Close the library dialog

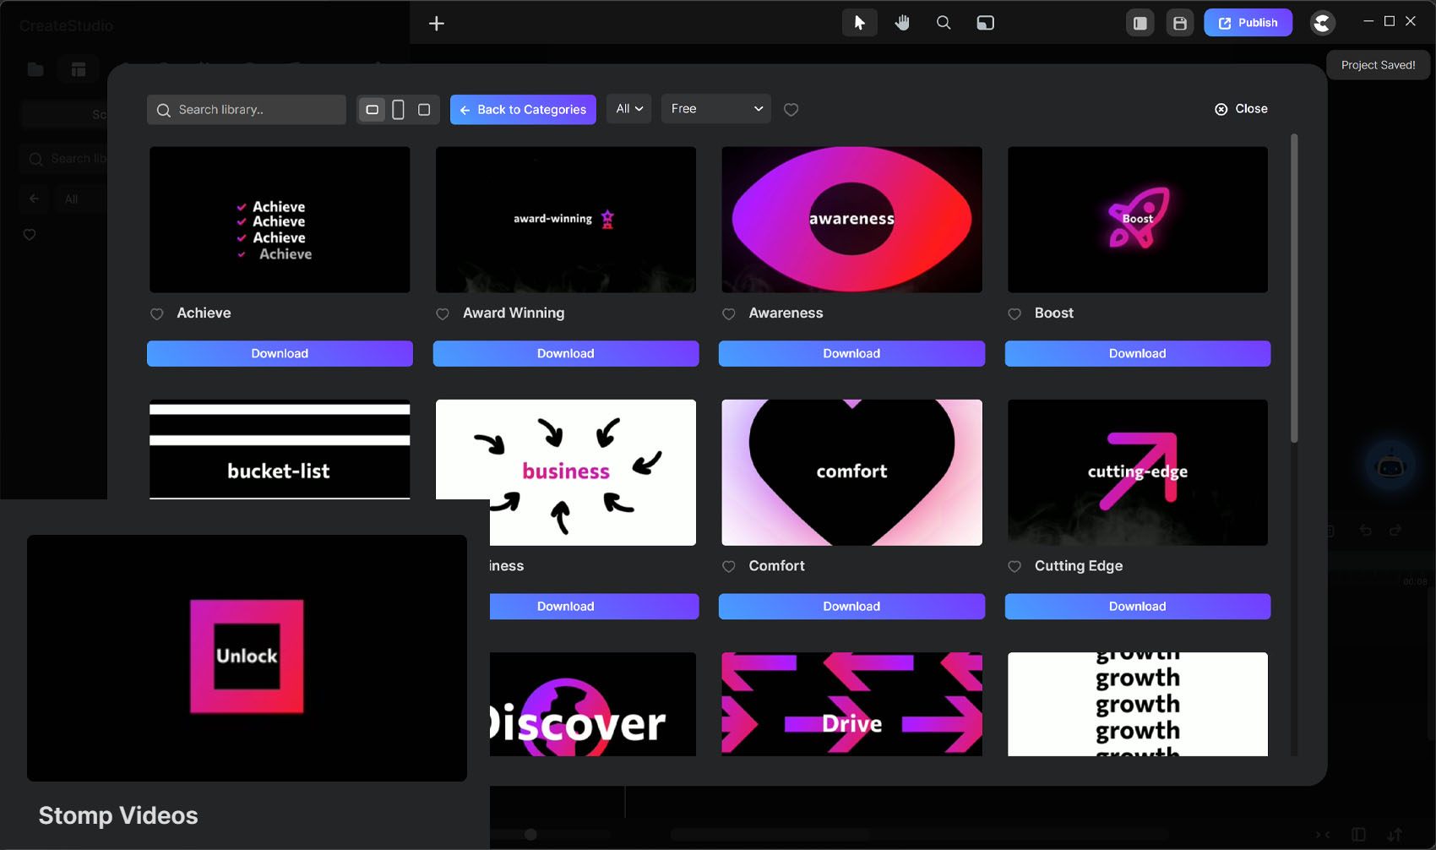click(x=1241, y=109)
